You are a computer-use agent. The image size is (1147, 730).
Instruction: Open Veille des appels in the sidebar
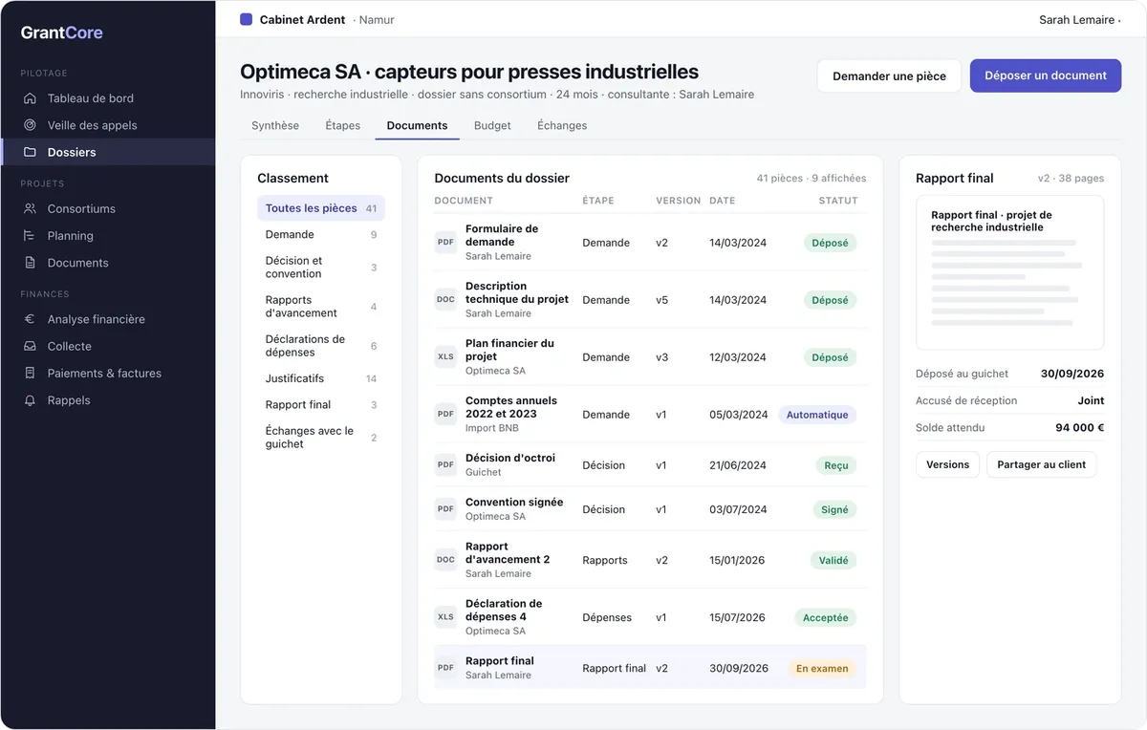coord(108,125)
